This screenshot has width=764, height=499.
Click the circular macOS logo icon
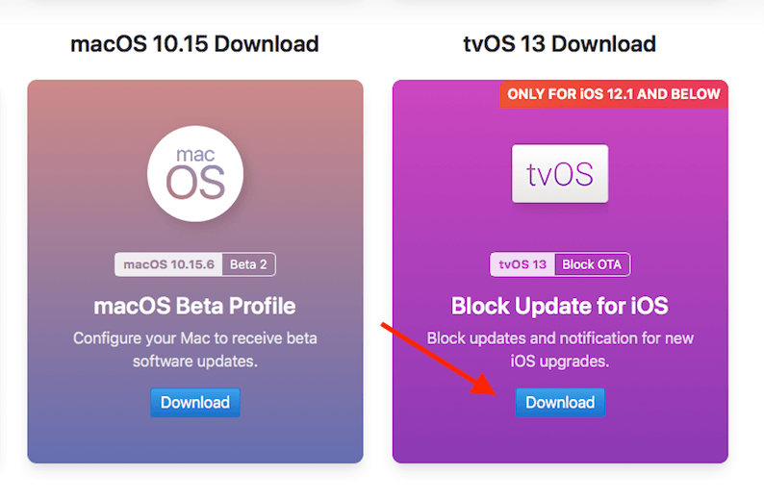pos(195,173)
